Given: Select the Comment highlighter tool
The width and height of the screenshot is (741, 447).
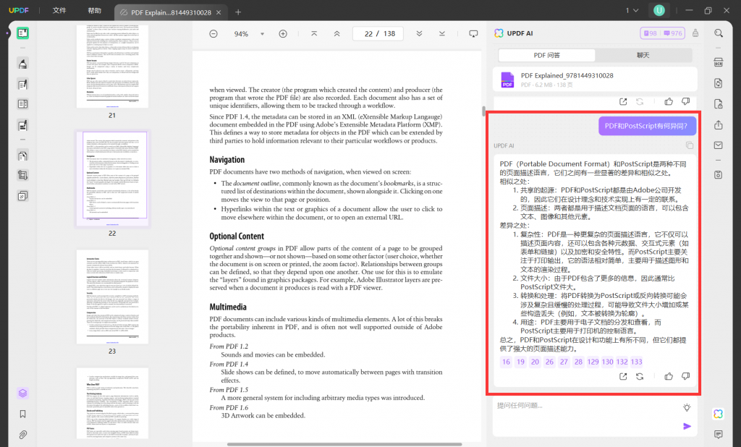Looking at the screenshot, I should coord(22,64).
